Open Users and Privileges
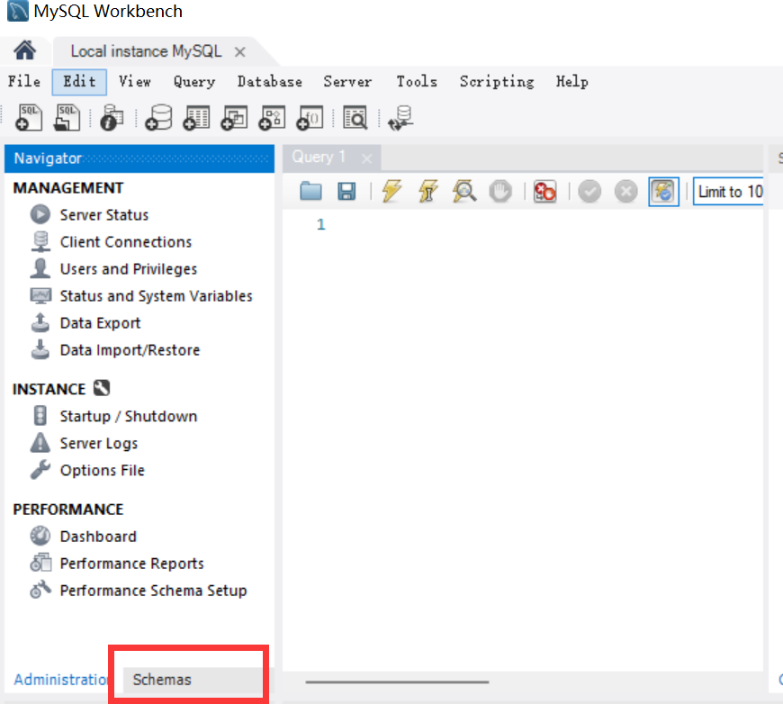783x704 pixels. point(129,269)
